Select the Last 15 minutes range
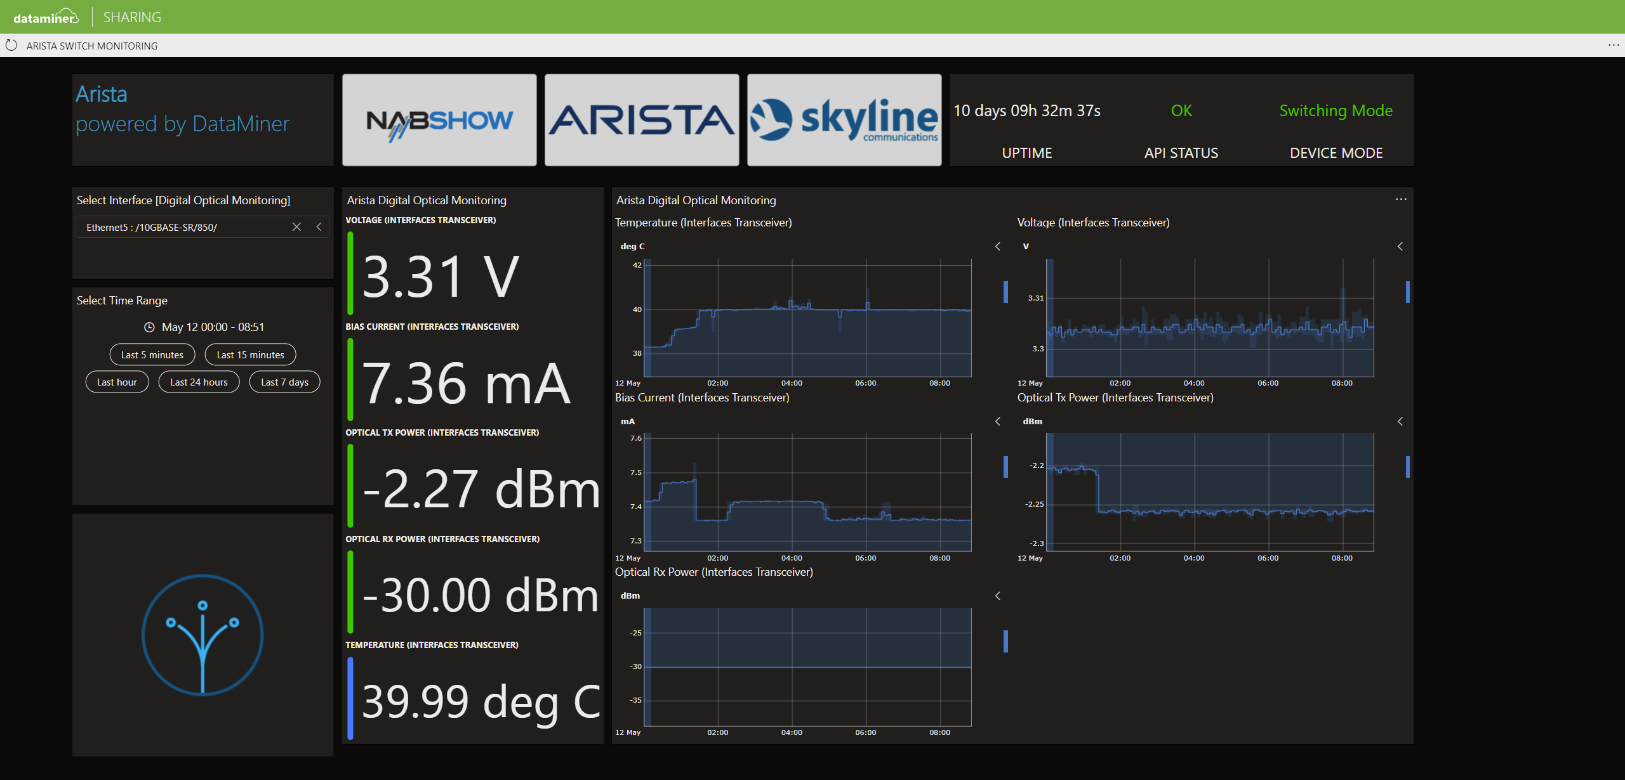Viewport: 1625px width, 780px height. tap(250, 355)
